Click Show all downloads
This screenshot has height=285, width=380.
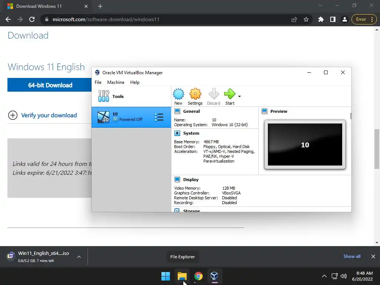pos(352,256)
